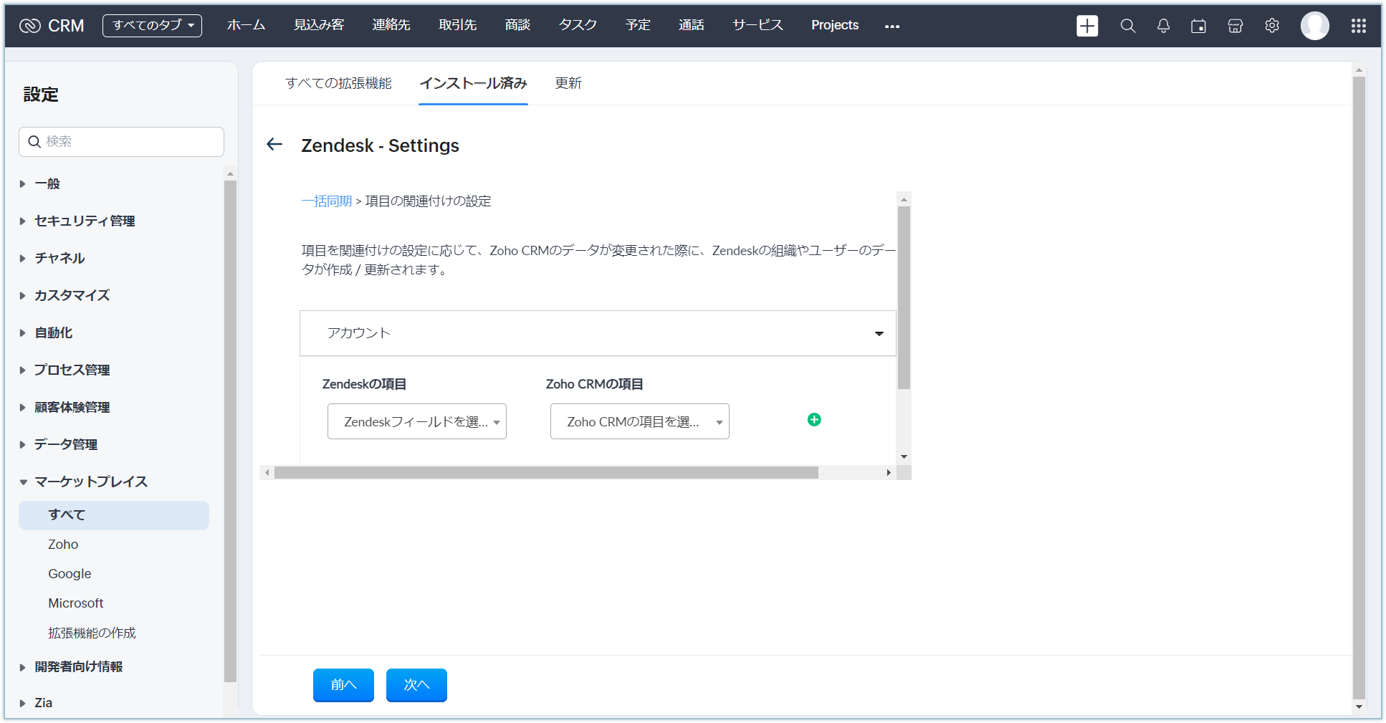
Task: Expand the データ管理 section
Action: (x=66, y=444)
